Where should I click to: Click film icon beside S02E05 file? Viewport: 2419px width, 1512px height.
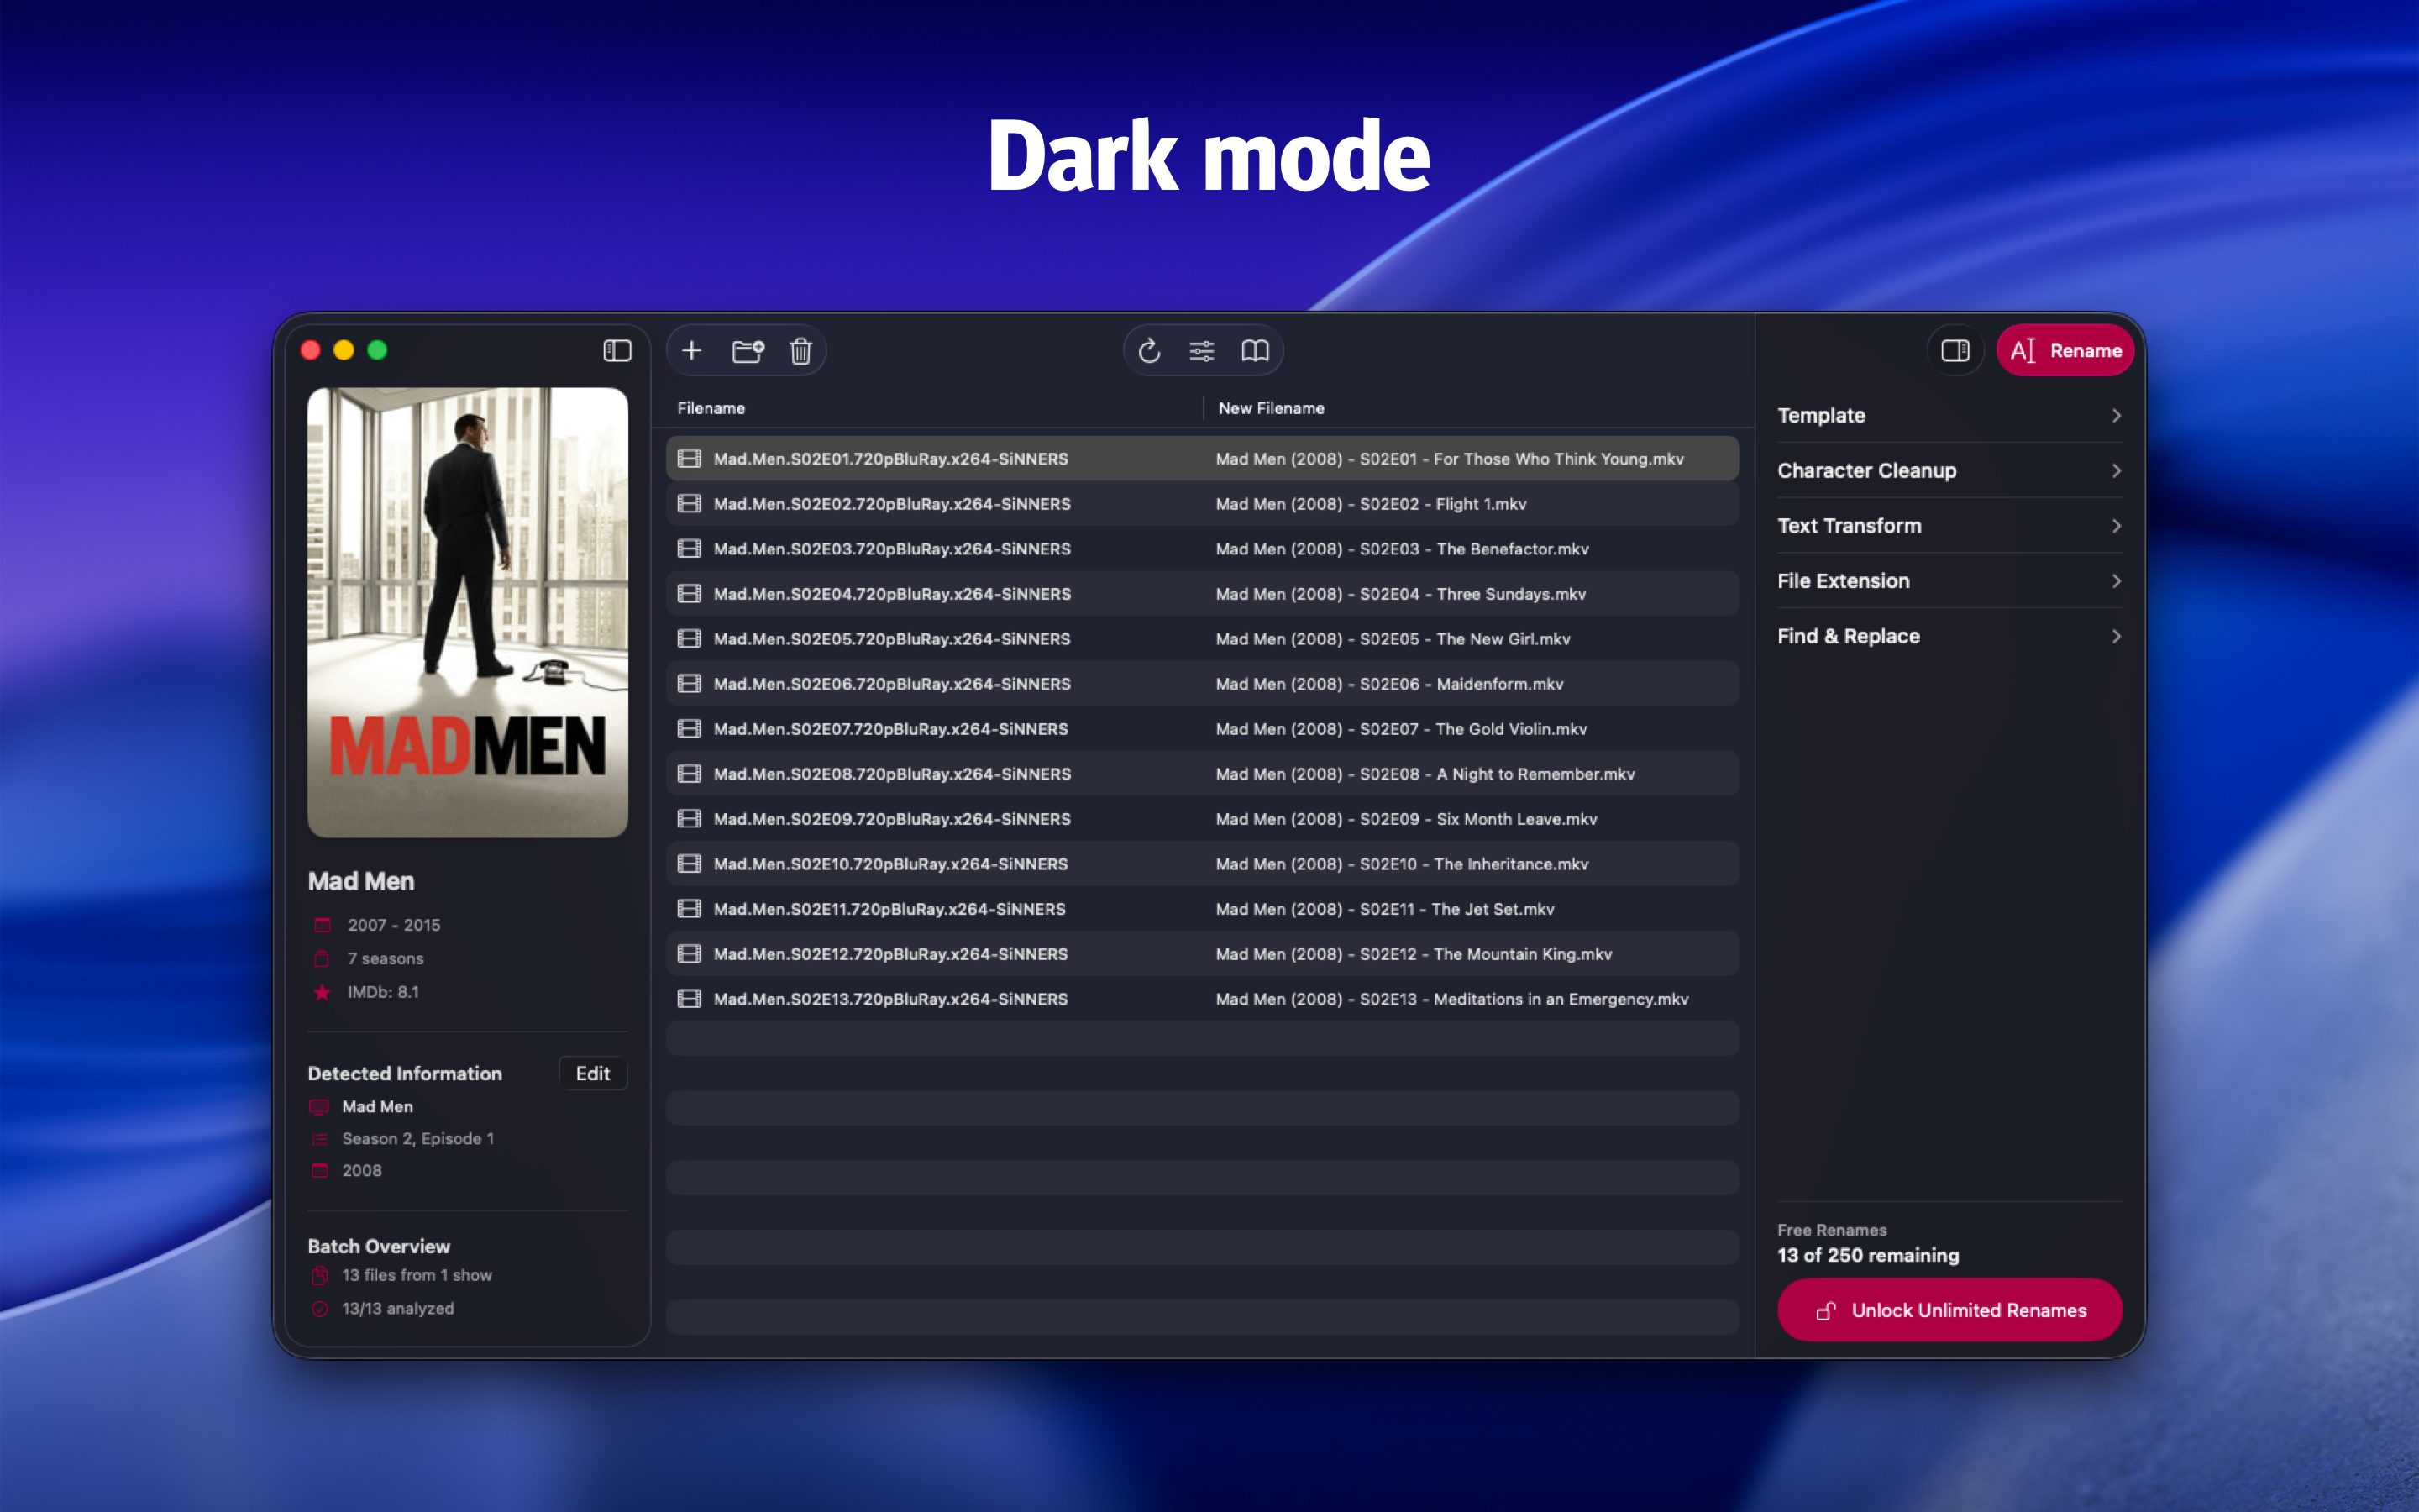point(689,638)
